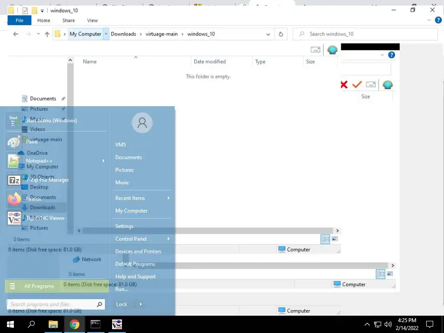Open the File tab in Explorer
Viewport: 444px width, 333px height.
tap(20, 20)
